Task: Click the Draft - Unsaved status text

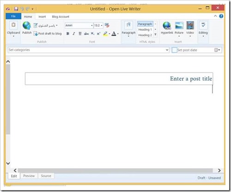Action: coord(209,178)
